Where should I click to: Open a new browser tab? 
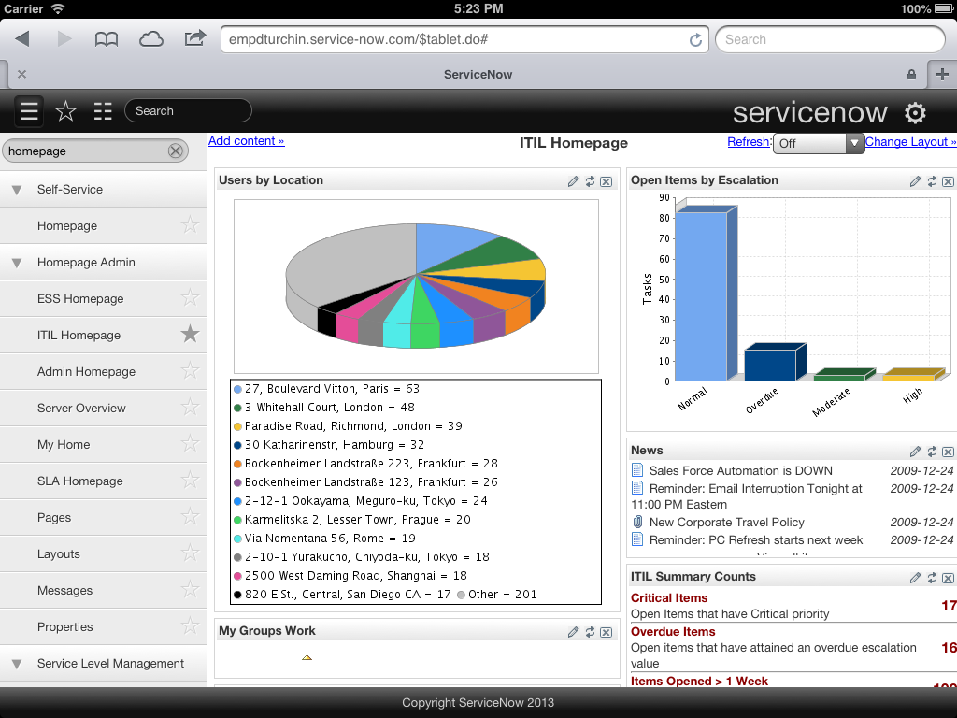click(942, 74)
